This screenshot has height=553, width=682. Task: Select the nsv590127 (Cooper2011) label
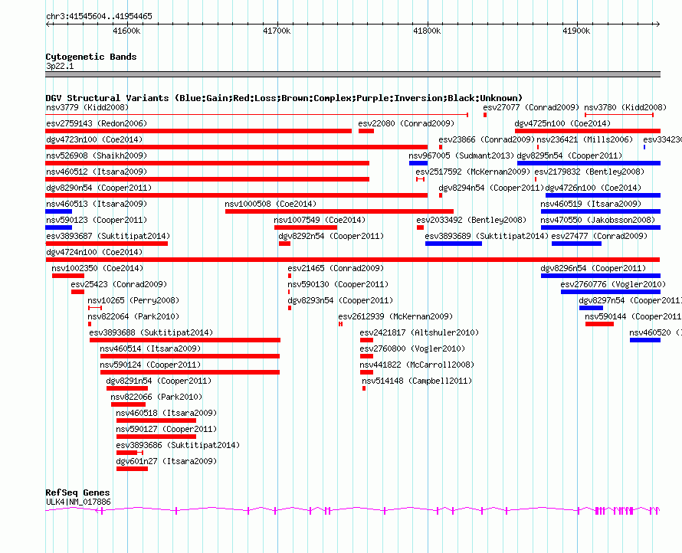pyautogui.click(x=166, y=429)
